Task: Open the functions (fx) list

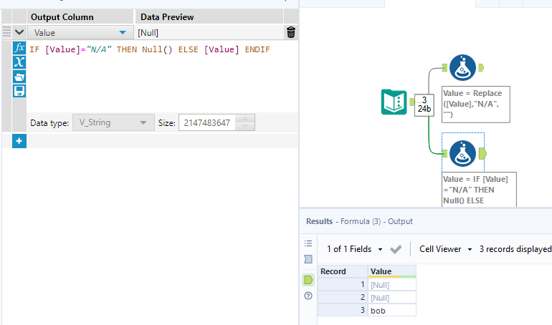Action: tap(19, 48)
